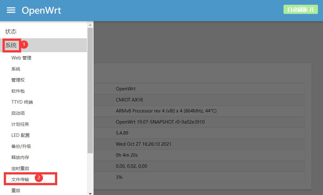Select the CMIOT AX18 model text

point(129,100)
